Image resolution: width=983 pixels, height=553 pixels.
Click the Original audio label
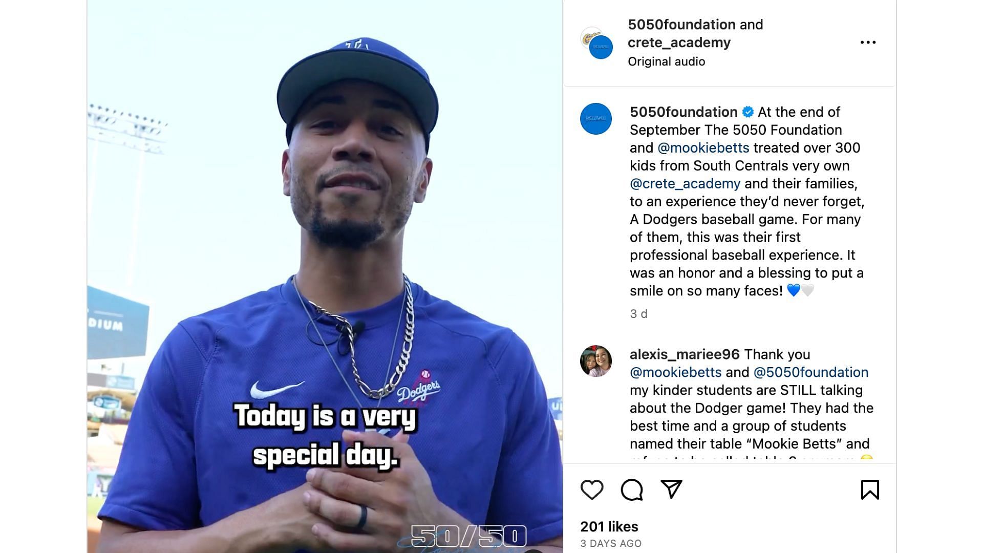pos(666,61)
